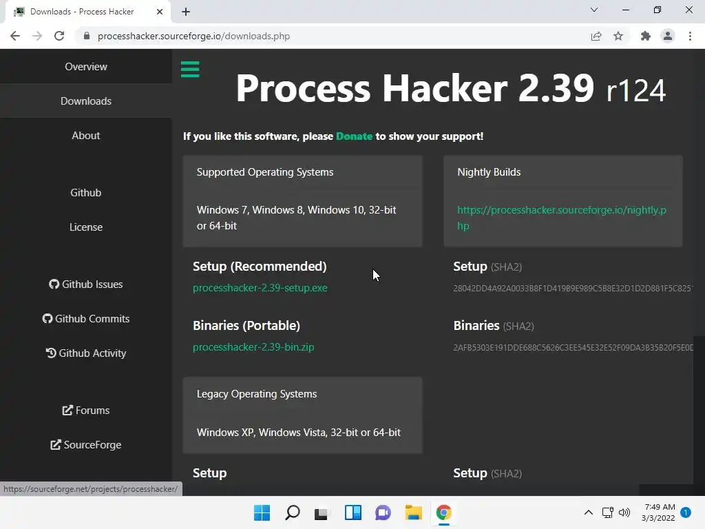Click the Chrome back arrow

coord(15,36)
